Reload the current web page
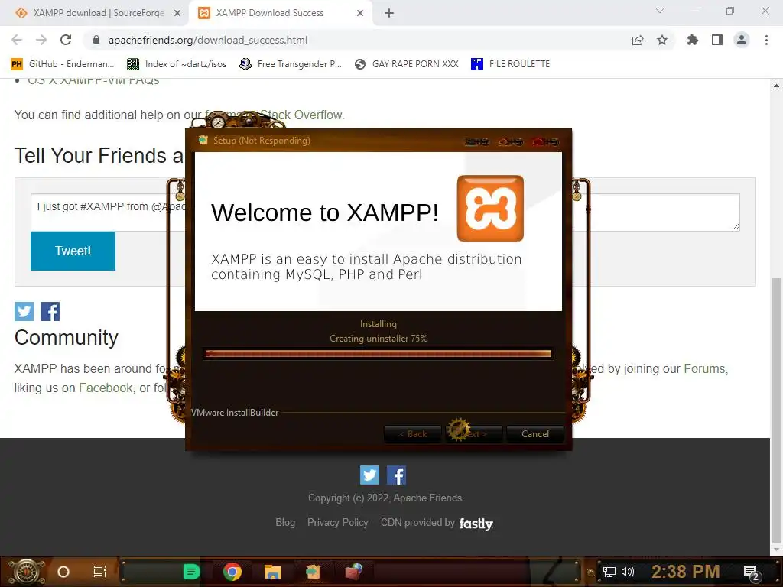The image size is (783, 587). pos(66,40)
